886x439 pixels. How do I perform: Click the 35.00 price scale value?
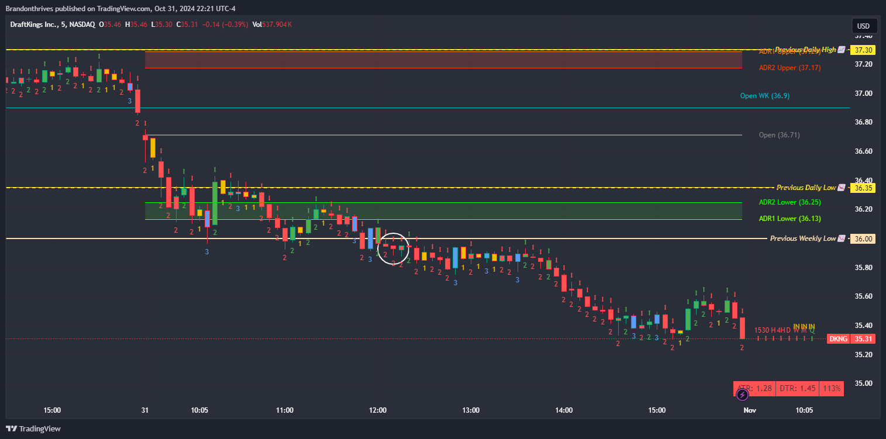[863, 383]
